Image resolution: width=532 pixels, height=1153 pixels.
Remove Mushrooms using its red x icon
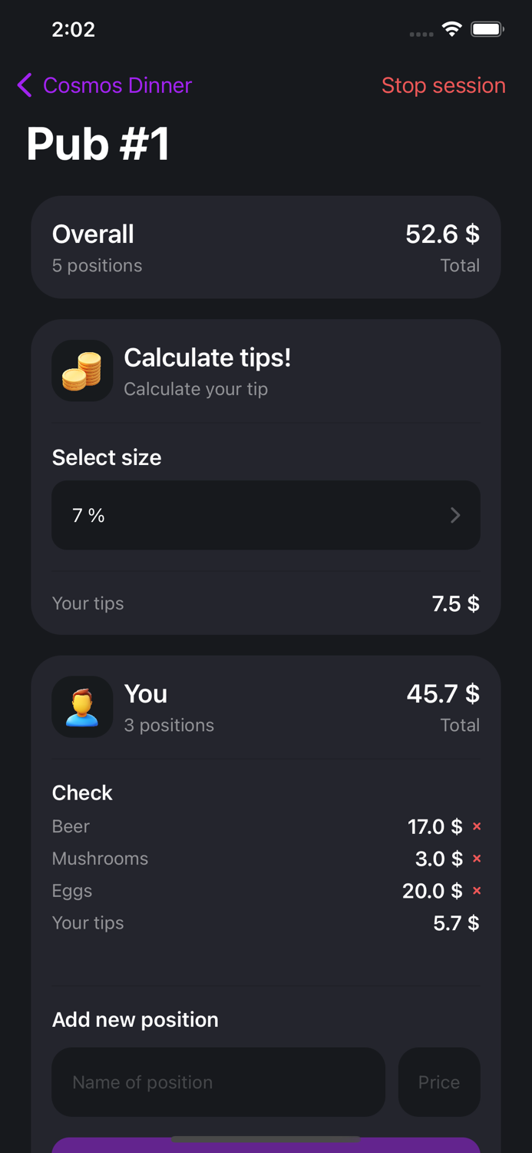(477, 859)
